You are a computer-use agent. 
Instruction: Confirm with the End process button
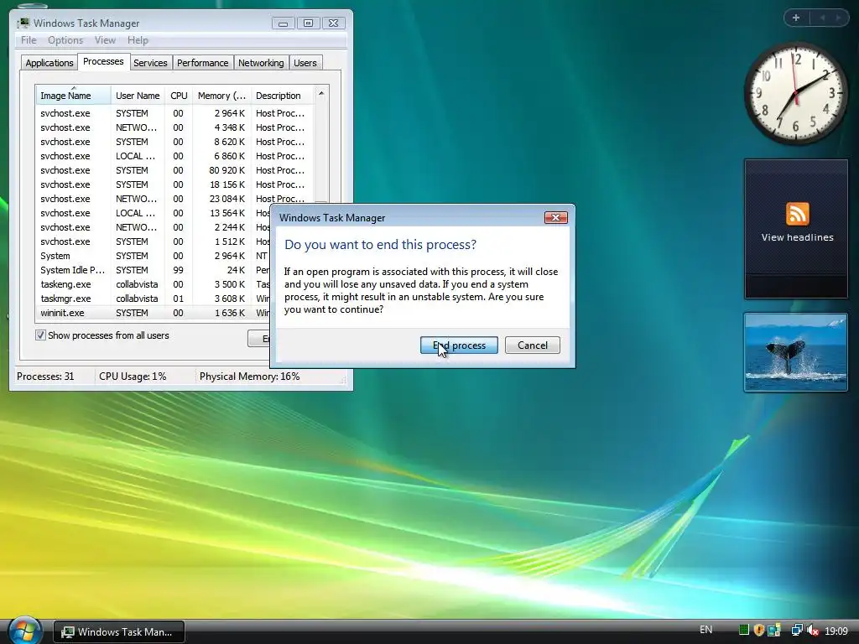pos(459,345)
